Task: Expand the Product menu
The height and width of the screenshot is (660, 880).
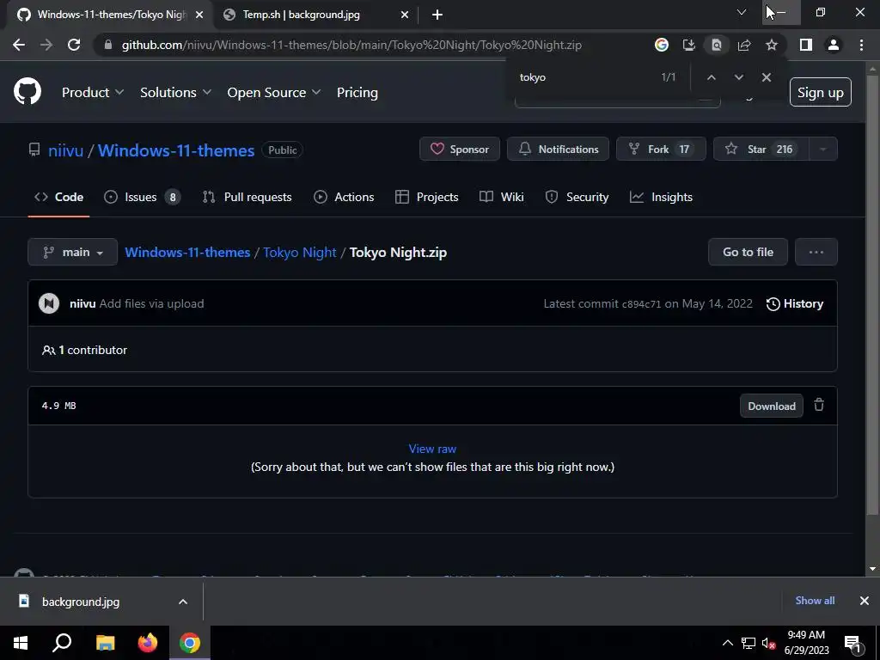Action: (93, 92)
